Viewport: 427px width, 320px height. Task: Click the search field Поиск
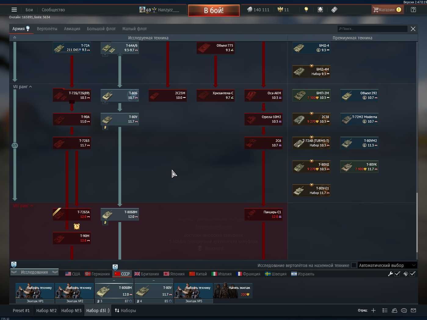372,29
